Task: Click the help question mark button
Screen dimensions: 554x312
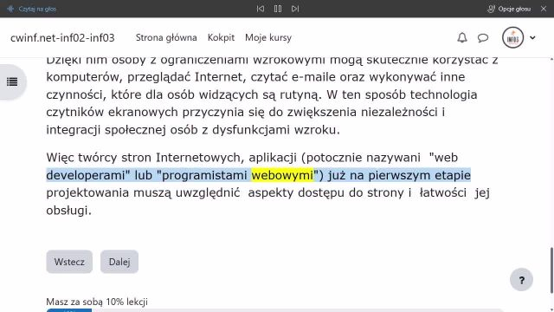Action: tap(521, 280)
